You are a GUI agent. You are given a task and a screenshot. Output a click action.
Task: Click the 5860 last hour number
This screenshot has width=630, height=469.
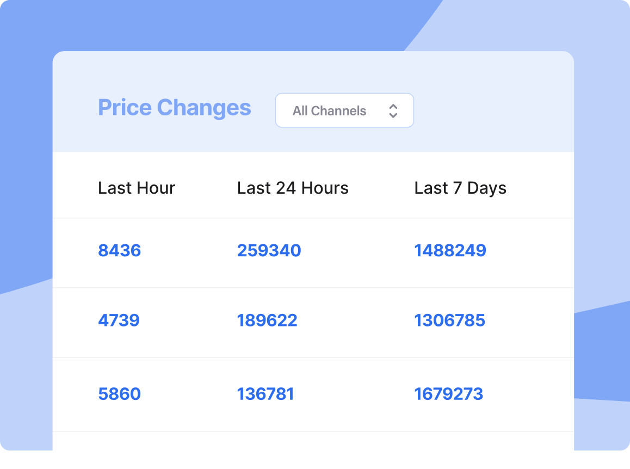coord(119,394)
